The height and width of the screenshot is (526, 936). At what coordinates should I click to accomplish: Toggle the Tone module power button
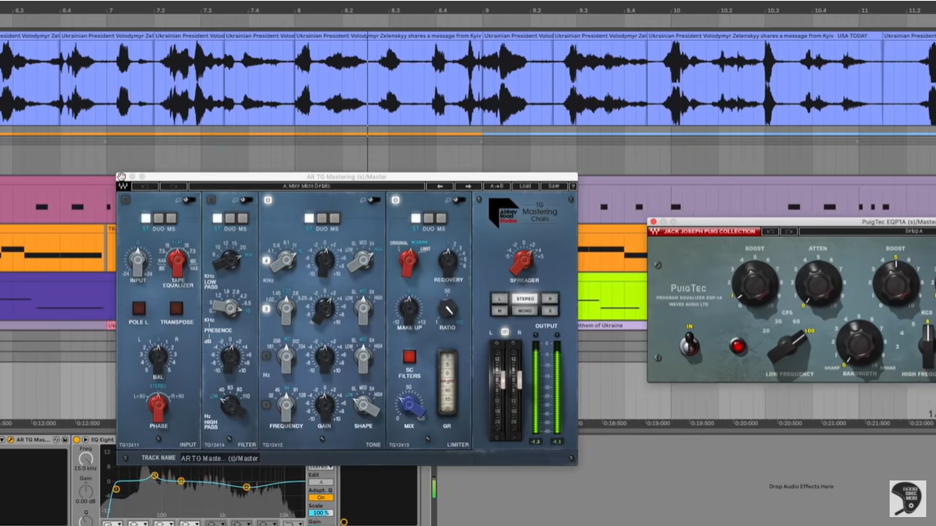(x=268, y=200)
